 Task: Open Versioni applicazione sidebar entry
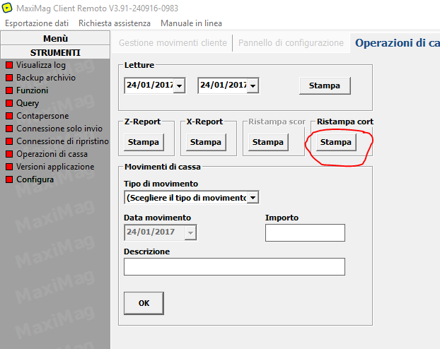coord(55,167)
